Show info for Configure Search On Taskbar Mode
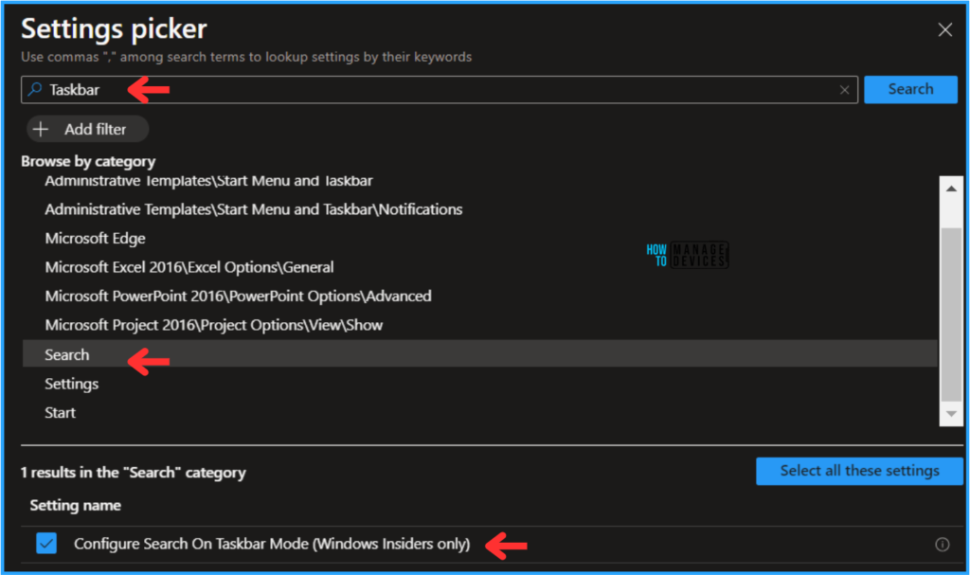The width and height of the screenshot is (970, 575). click(x=942, y=545)
